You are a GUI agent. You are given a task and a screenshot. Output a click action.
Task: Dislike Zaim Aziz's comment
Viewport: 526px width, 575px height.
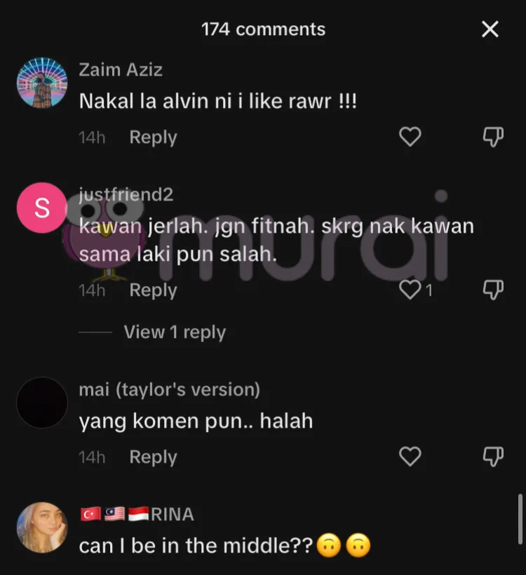pyautogui.click(x=493, y=137)
